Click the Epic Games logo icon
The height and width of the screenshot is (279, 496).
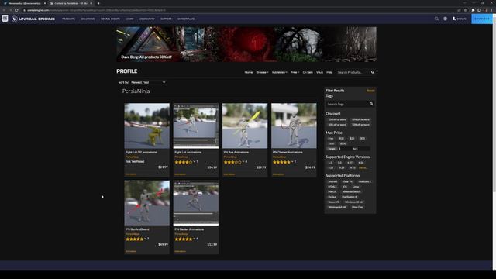coord(5,19)
